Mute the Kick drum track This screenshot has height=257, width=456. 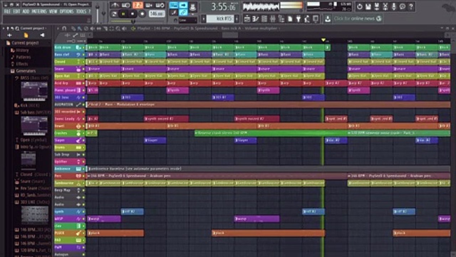click(84, 47)
